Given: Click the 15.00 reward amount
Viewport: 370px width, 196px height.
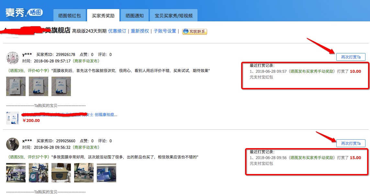Looking at the screenshot, I should 355,158.
